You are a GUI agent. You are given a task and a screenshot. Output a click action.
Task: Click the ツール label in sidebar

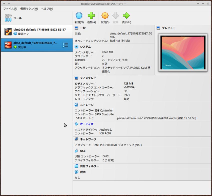[x=17, y=18]
